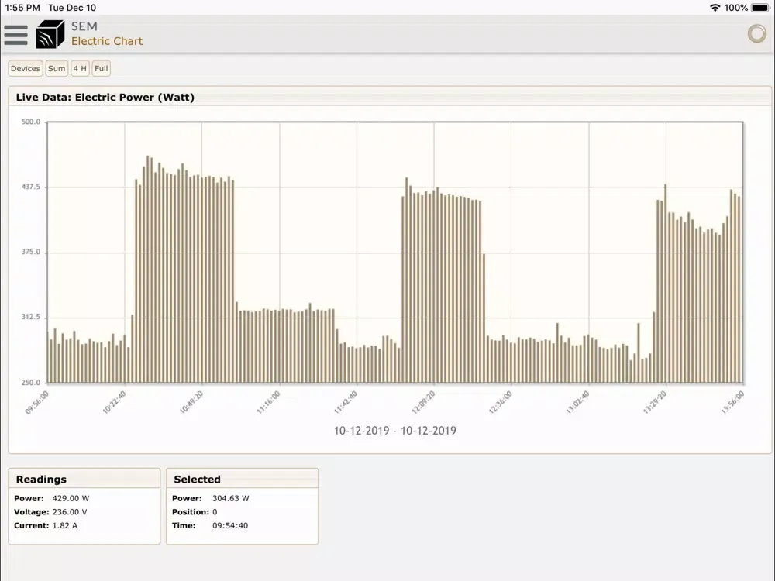Tap the 11:42:40 time axis label
The width and height of the screenshot is (775, 581).
(346, 402)
